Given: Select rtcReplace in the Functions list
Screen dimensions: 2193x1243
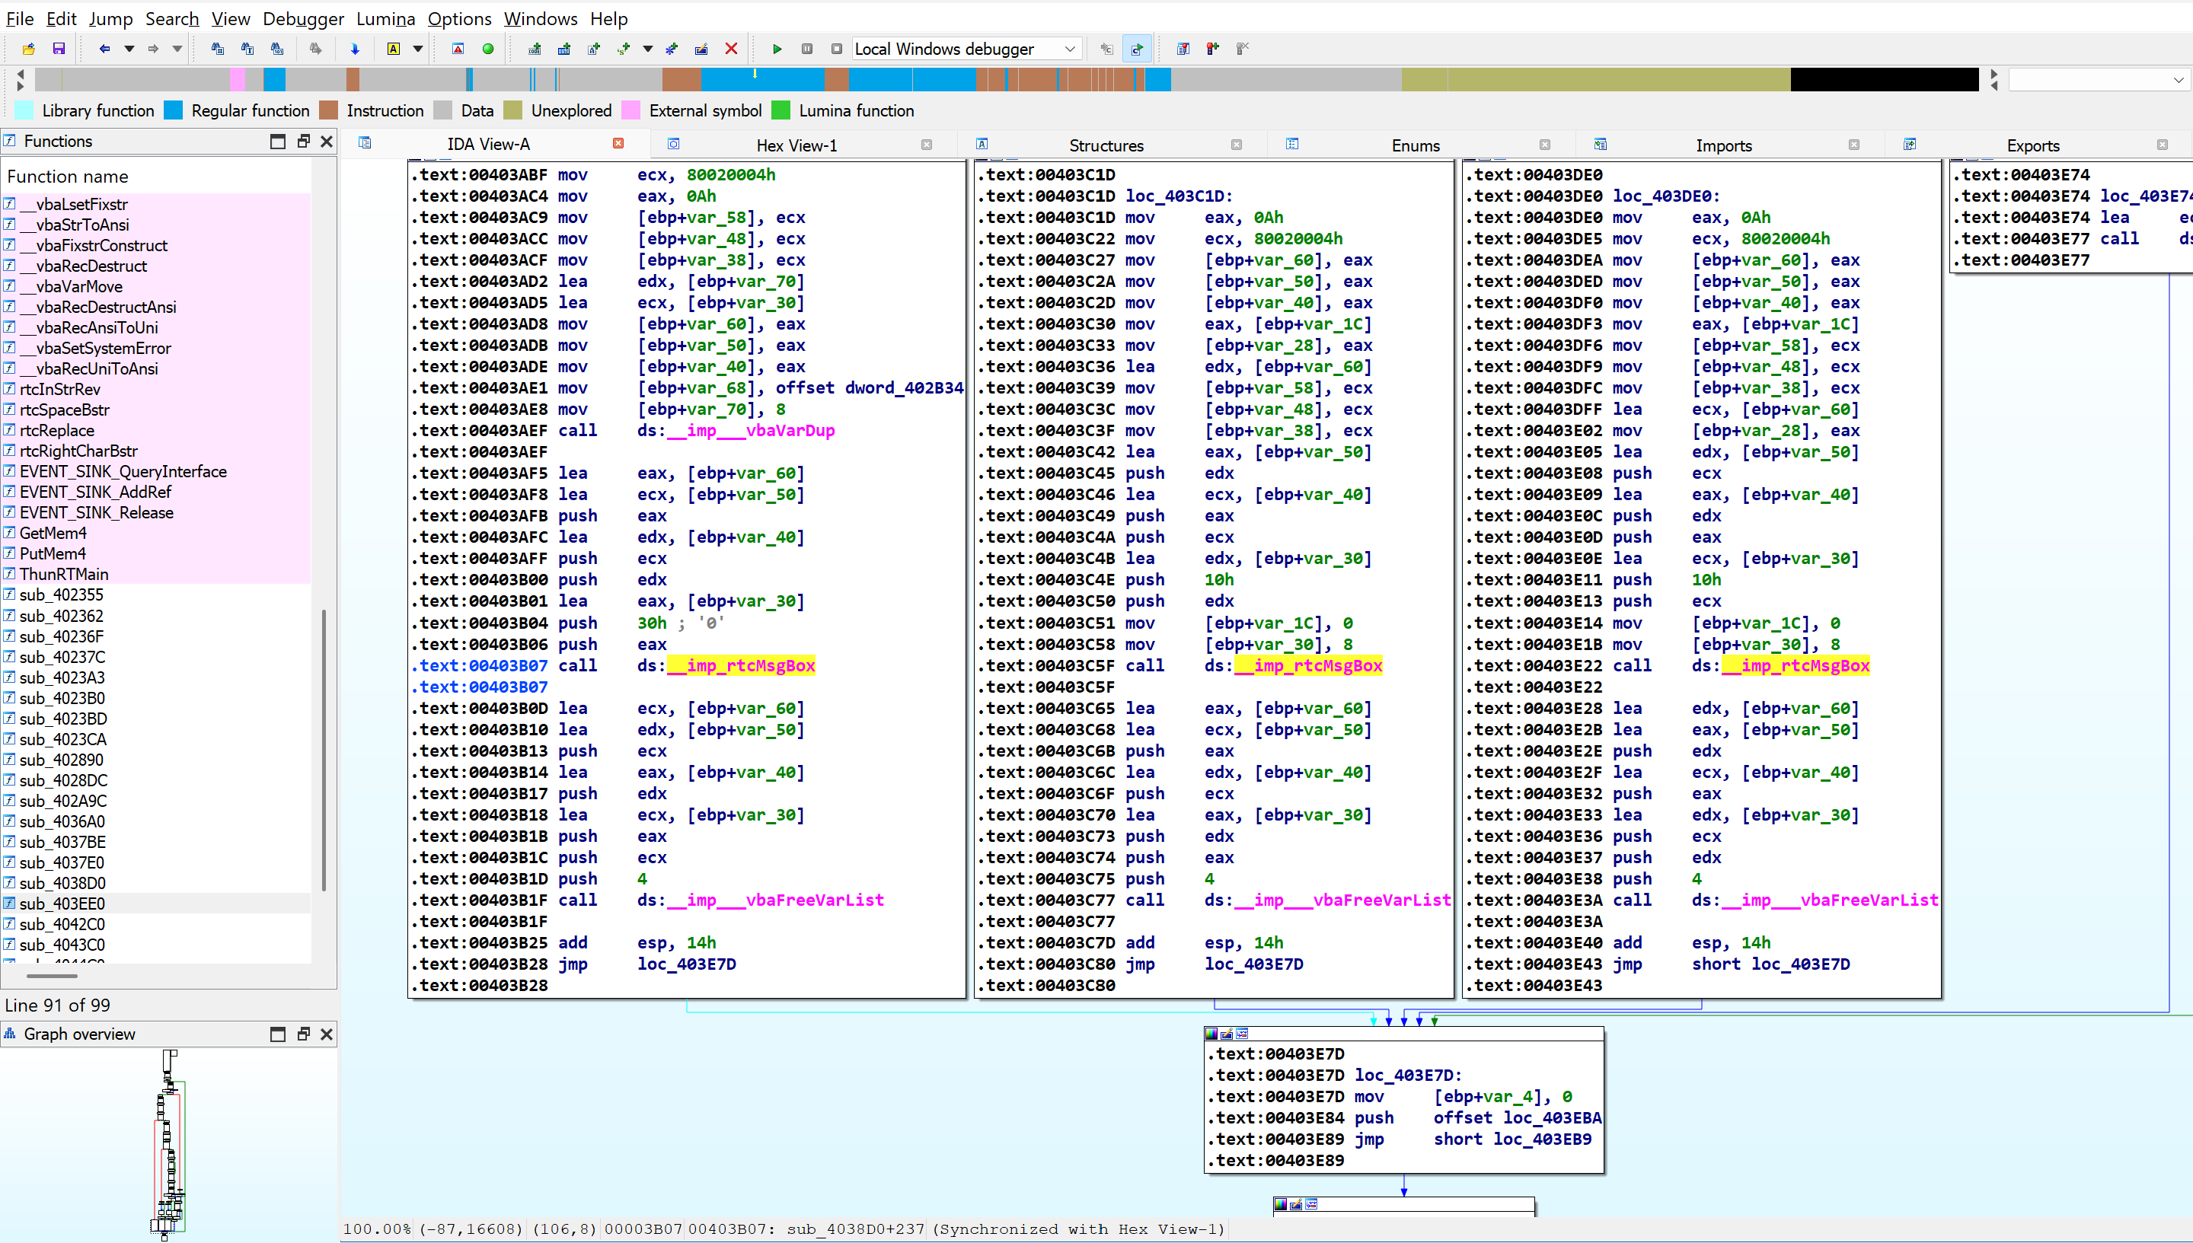Looking at the screenshot, I should click(155, 430).
